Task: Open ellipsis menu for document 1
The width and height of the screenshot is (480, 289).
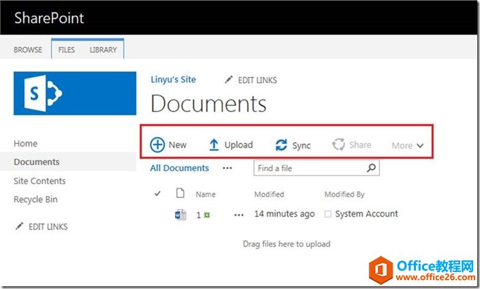Action: (239, 215)
